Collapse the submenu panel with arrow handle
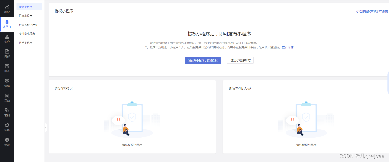Screen dimensions: 389x162 pyautogui.click(x=46, y=128)
